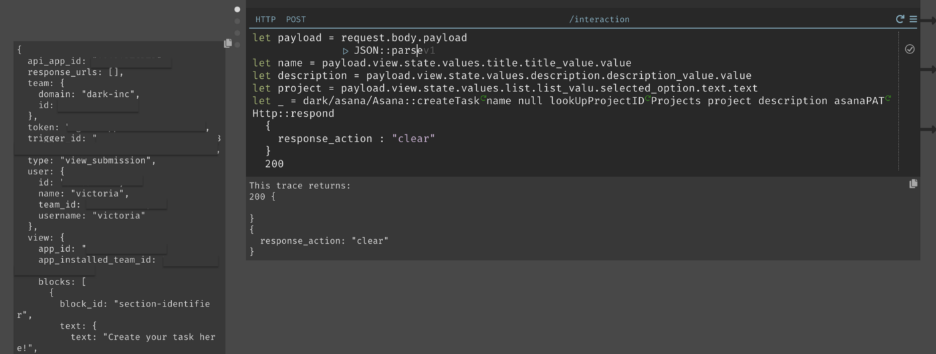Select the second trace dot

pyautogui.click(x=237, y=21)
